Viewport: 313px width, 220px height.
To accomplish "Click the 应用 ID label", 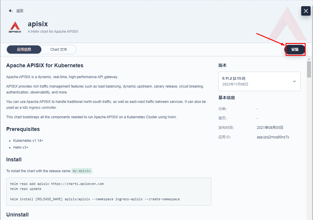I will coord(225,137).
